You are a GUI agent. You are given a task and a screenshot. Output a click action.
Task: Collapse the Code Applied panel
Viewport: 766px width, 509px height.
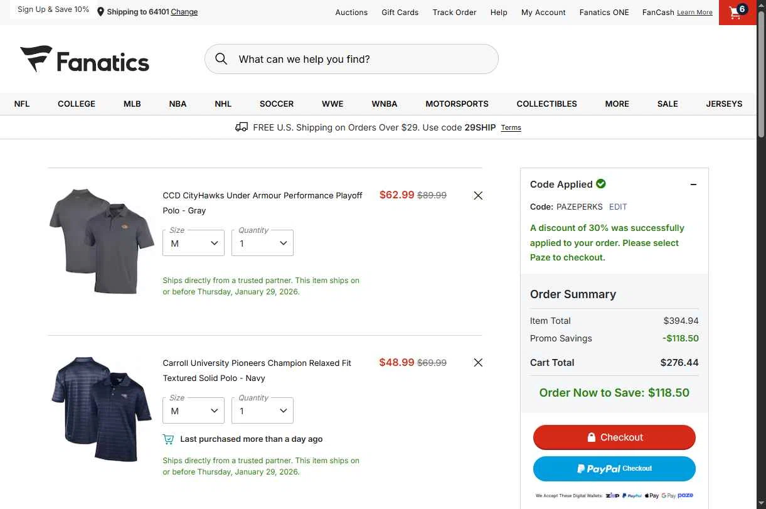coord(693,185)
